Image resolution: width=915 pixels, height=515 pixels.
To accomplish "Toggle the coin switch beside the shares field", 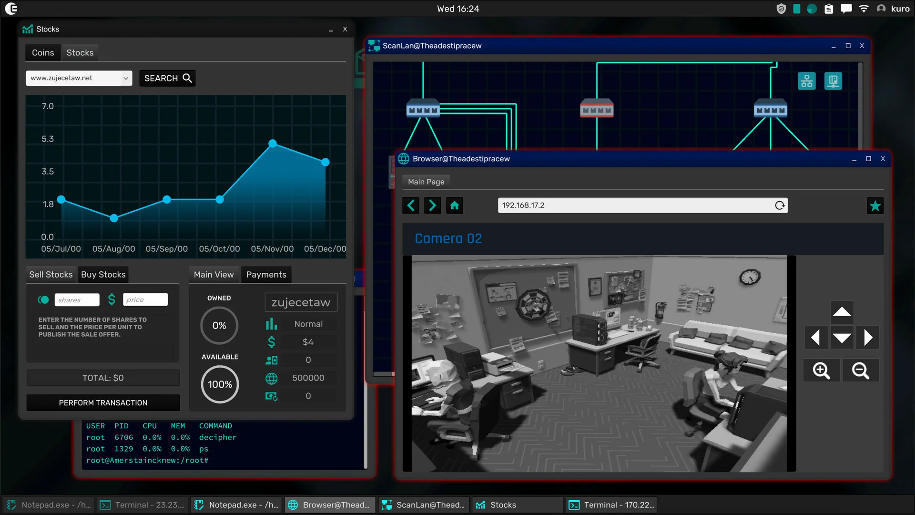I will [43, 299].
